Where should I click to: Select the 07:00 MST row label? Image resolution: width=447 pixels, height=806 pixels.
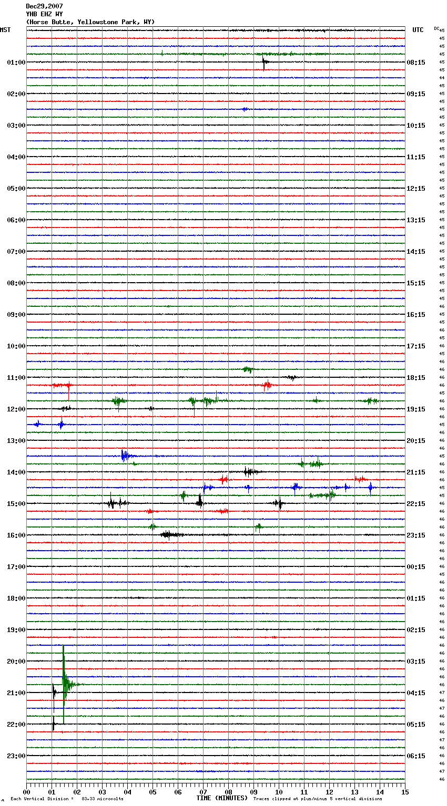[16, 252]
